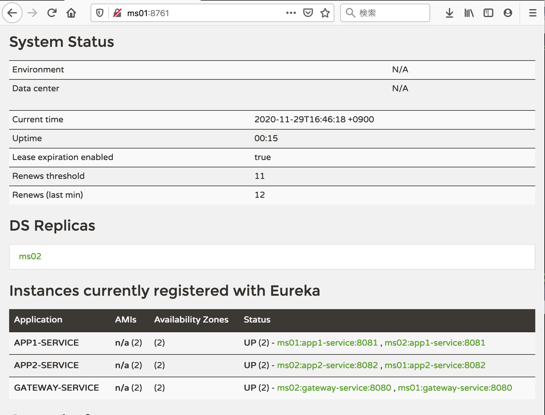This screenshot has height=415, width=545.
Task: Click the Environment row label
Action: [x=38, y=69]
